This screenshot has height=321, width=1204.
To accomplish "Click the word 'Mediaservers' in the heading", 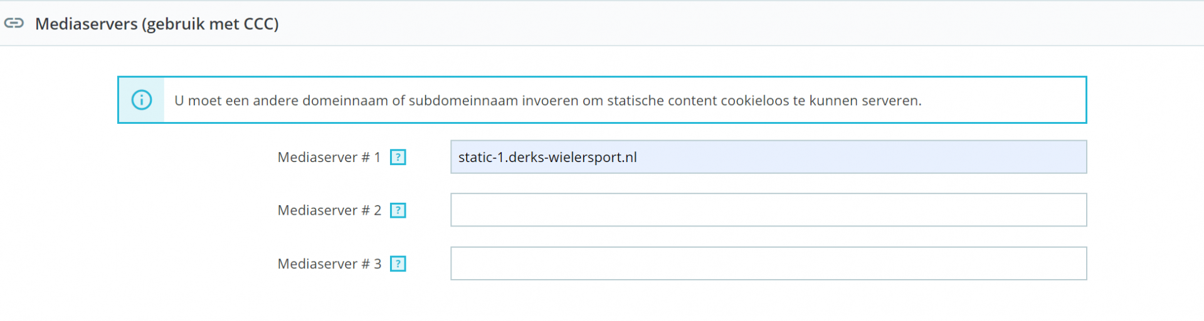I will pyautogui.click(x=86, y=24).
